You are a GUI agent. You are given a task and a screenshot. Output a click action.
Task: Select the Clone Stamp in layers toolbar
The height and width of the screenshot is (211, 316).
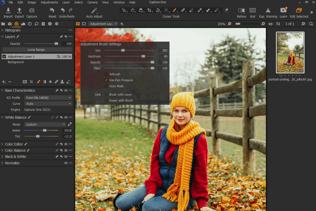click(x=63, y=82)
